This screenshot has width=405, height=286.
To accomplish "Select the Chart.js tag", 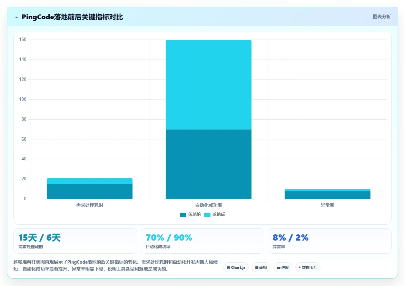I will coord(236,267).
